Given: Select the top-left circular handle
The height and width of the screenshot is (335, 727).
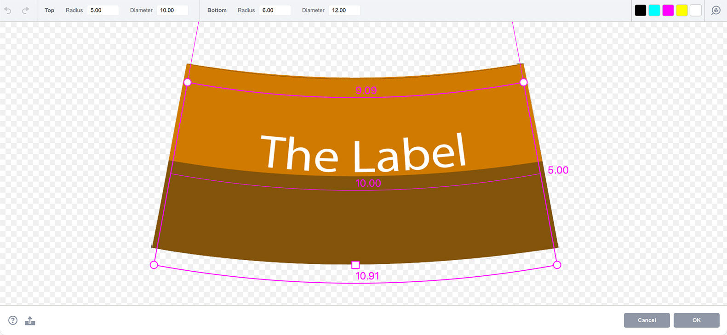Looking at the screenshot, I should [188, 82].
